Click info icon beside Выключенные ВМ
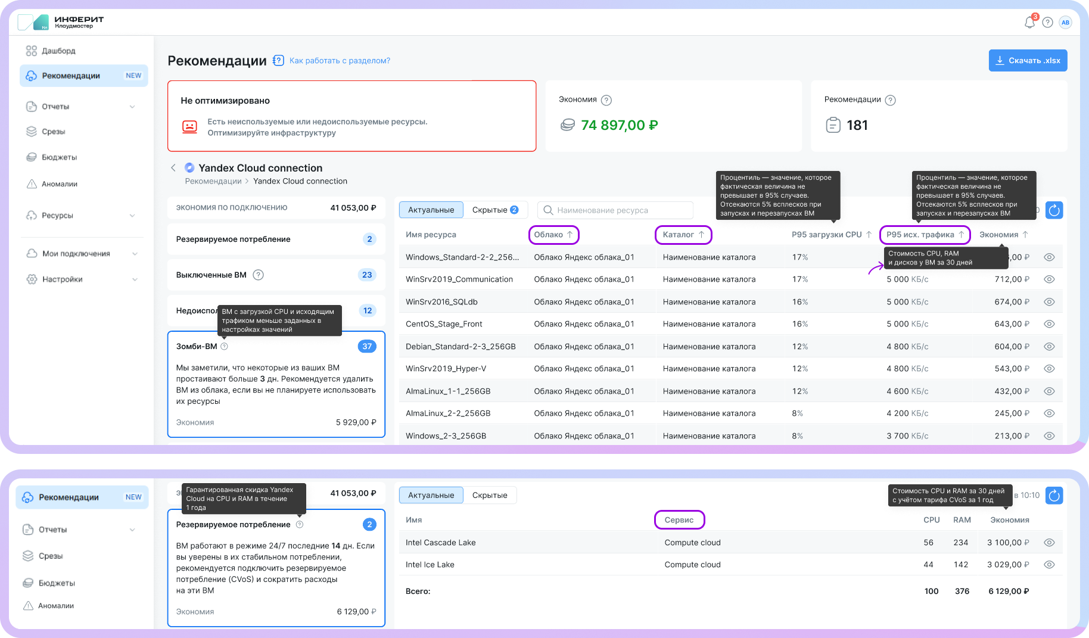 tap(259, 275)
